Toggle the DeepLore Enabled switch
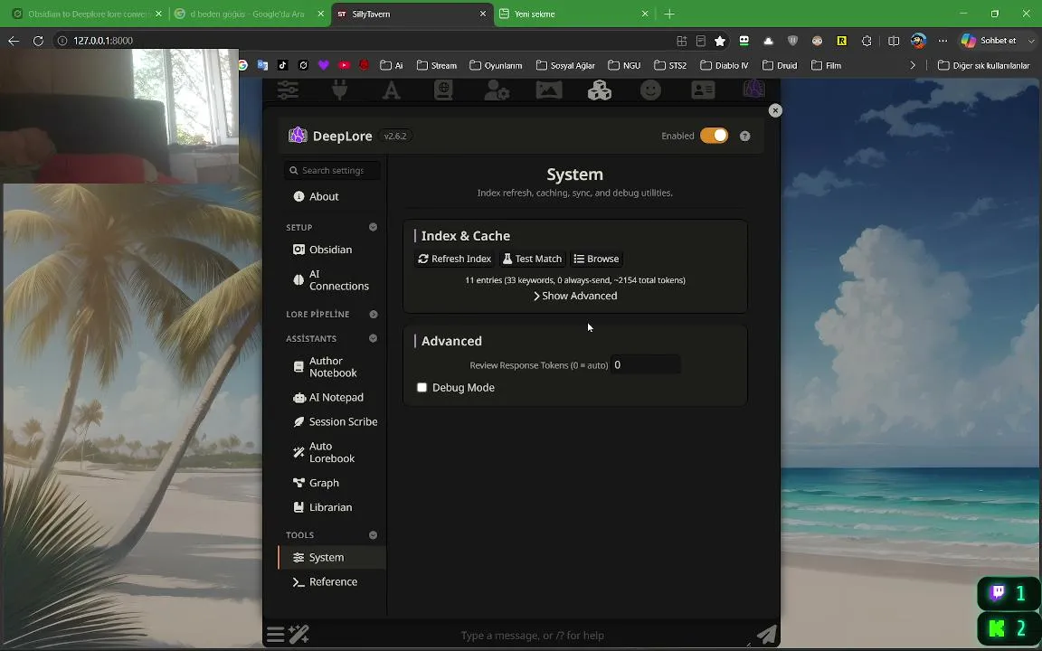Viewport: 1042px width, 651px height. pos(715,136)
